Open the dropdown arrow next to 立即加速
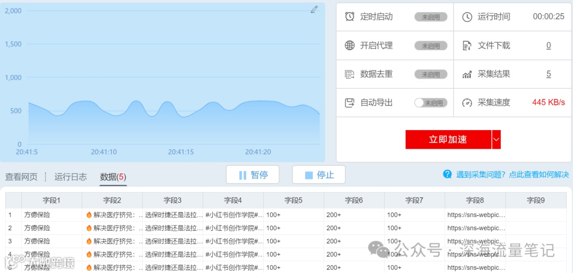 pos(496,139)
